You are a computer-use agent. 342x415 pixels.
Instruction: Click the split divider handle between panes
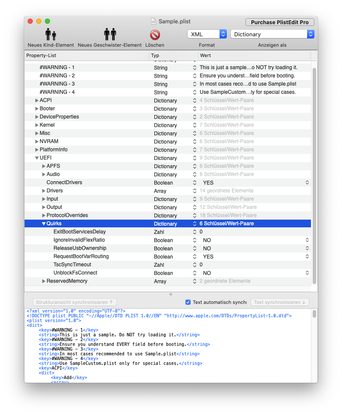point(171,294)
